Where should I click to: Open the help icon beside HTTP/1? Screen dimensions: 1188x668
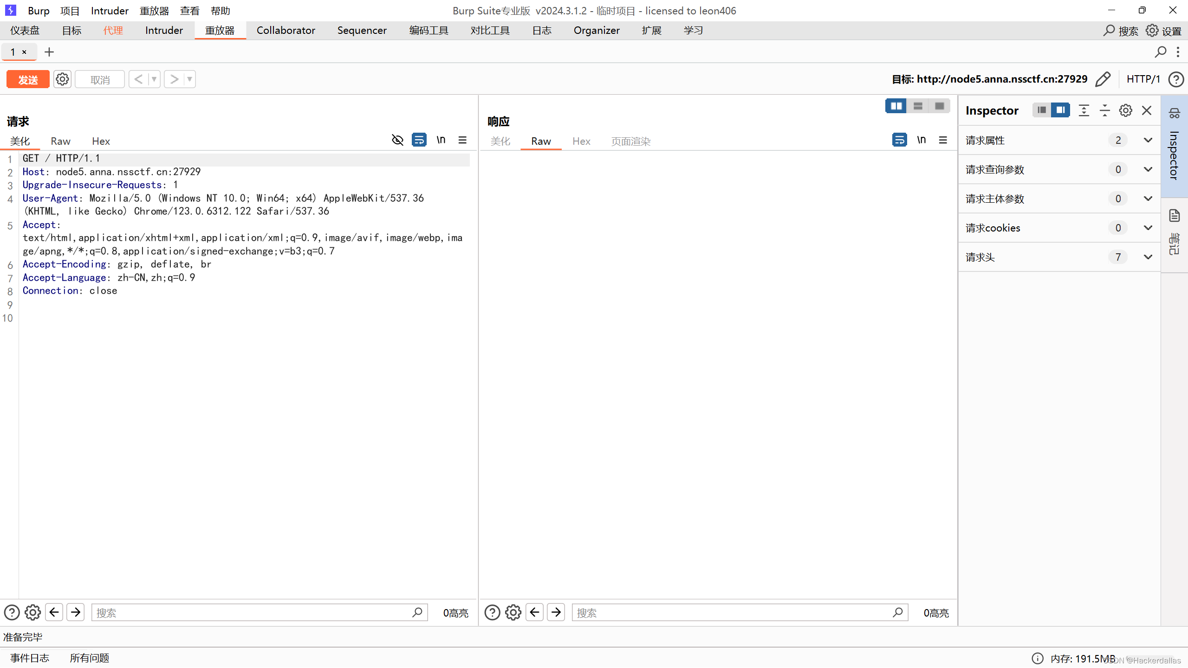point(1175,79)
